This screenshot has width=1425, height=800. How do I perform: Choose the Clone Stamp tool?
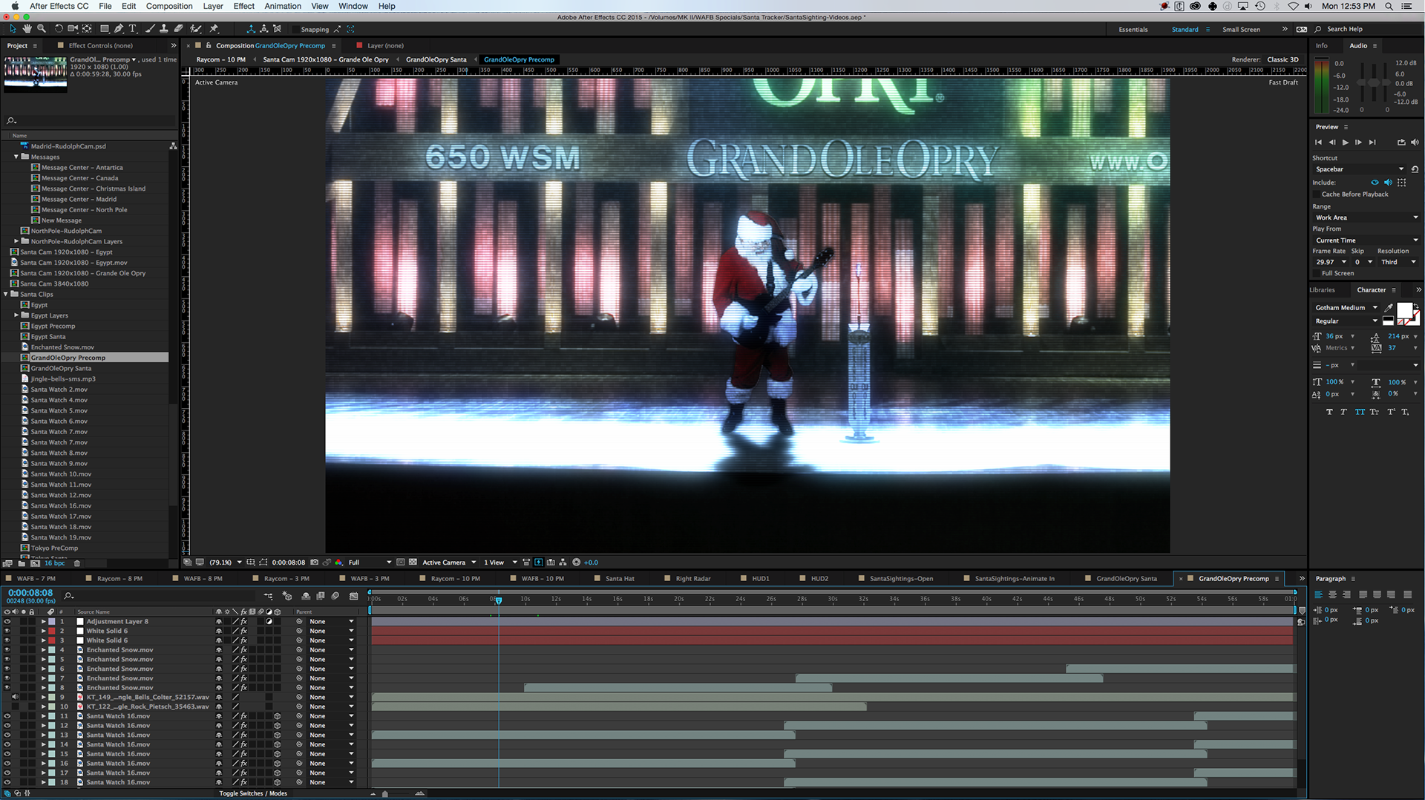pyautogui.click(x=164, y=29)
